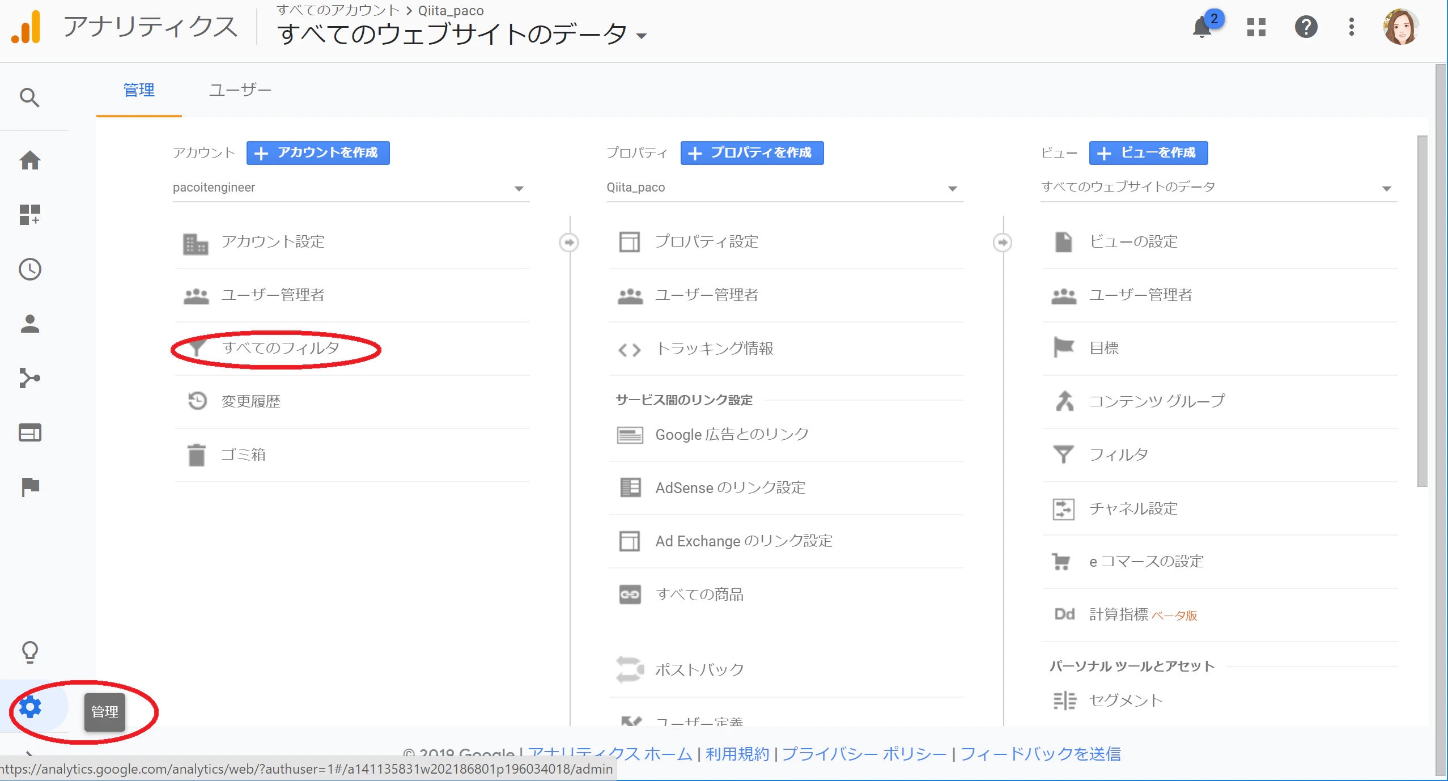Image resolution: width=1448 pixels, height=781 pixels.
Task: Open Acquisition reports branching icon
Action: click(29, 378)
